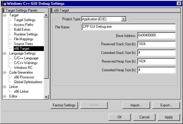Collapse the Editor tree group
Screen dimensions: 183x124
tap(4, 97)
